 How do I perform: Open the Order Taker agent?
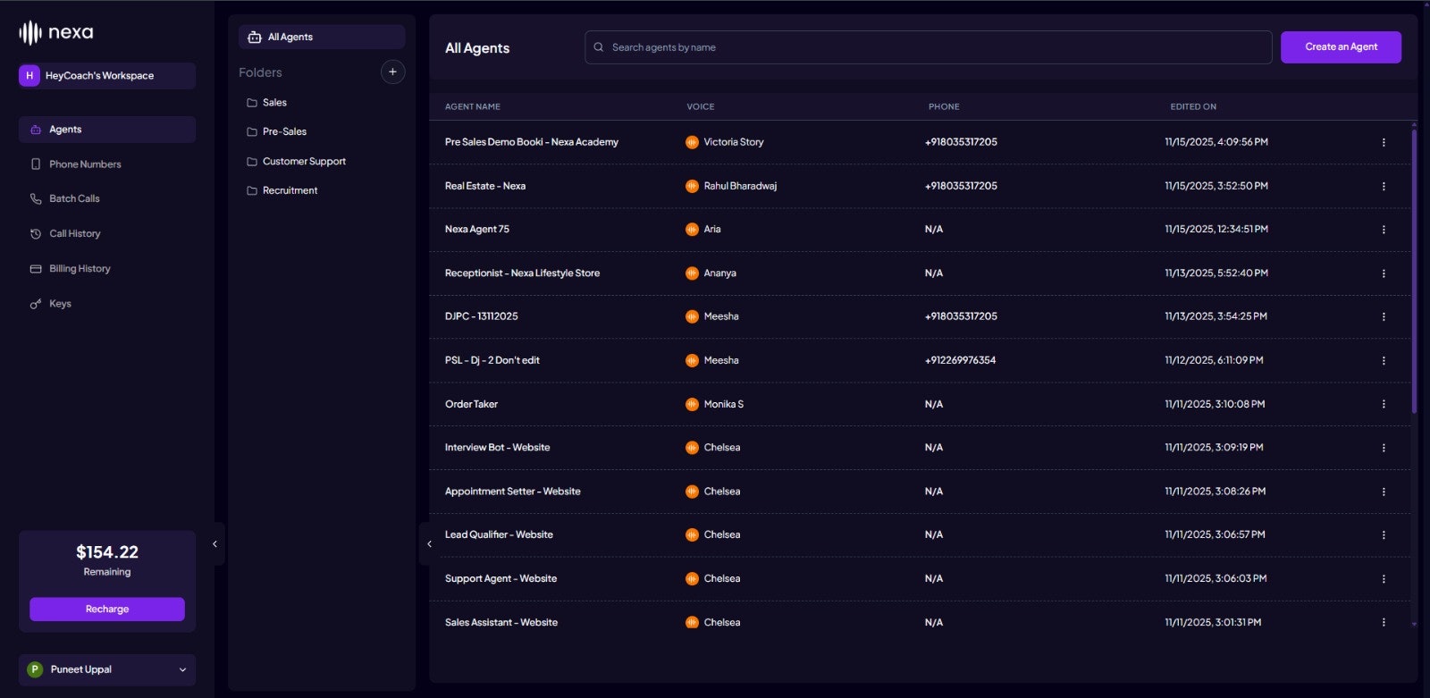pyautogui.click(x=472, y=404)
